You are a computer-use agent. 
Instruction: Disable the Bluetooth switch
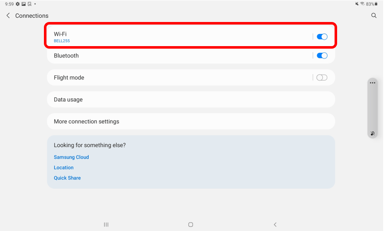[322, 56]
